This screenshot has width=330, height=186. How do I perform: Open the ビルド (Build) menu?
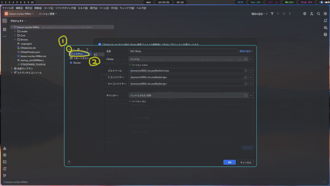[83, 8]
